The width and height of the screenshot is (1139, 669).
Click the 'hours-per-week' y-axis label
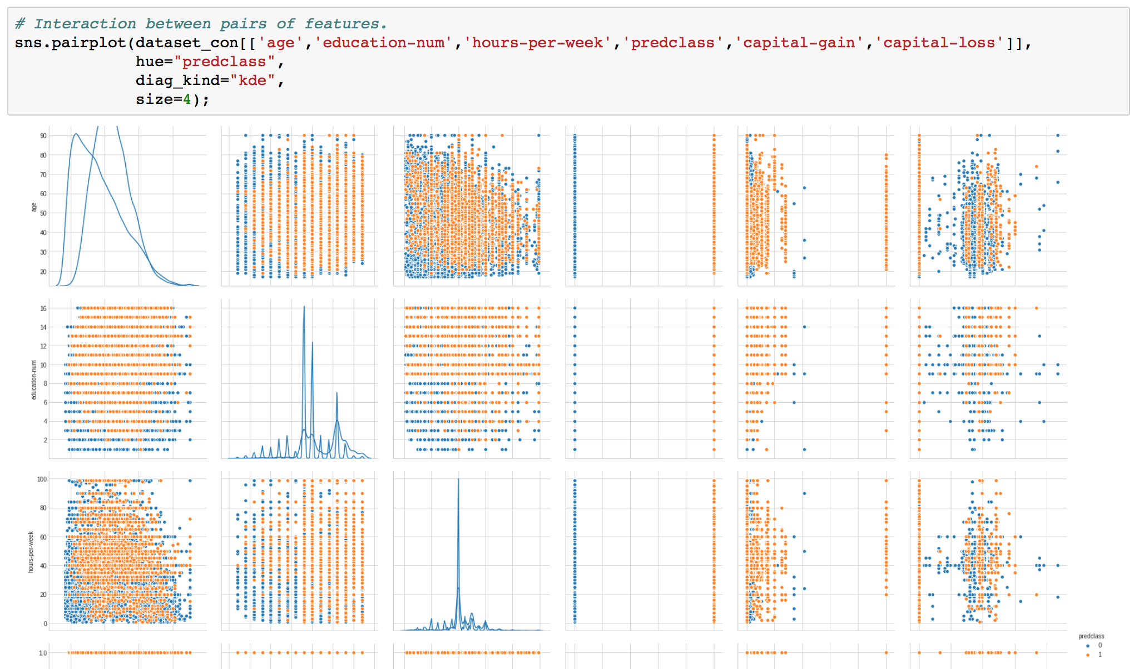click(31, 552)
